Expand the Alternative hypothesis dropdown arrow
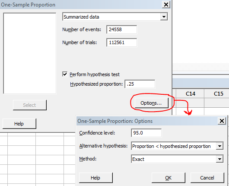The image size is (229, 186). [219, 146]
